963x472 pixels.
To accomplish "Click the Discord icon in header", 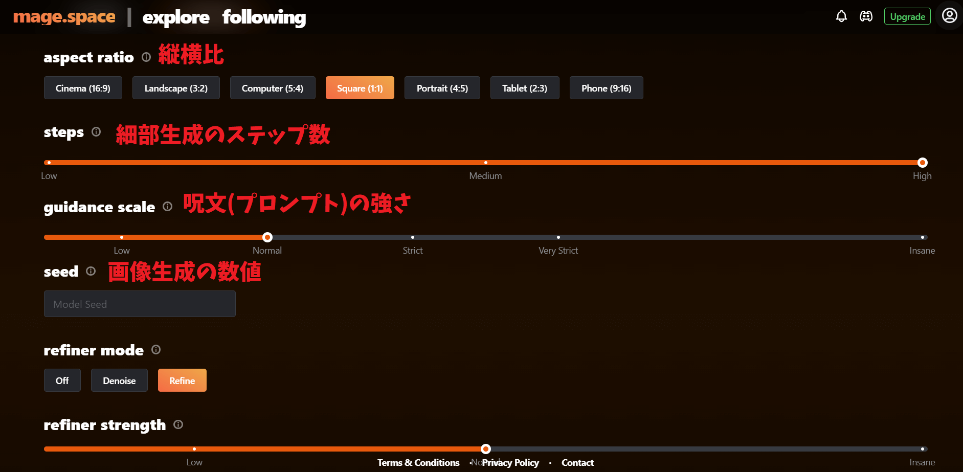I will point(866,16).
